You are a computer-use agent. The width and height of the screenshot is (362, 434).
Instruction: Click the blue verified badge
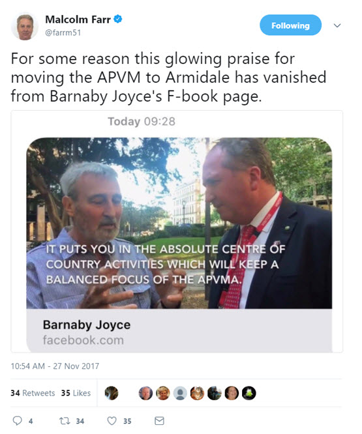[x=118, y=19]
